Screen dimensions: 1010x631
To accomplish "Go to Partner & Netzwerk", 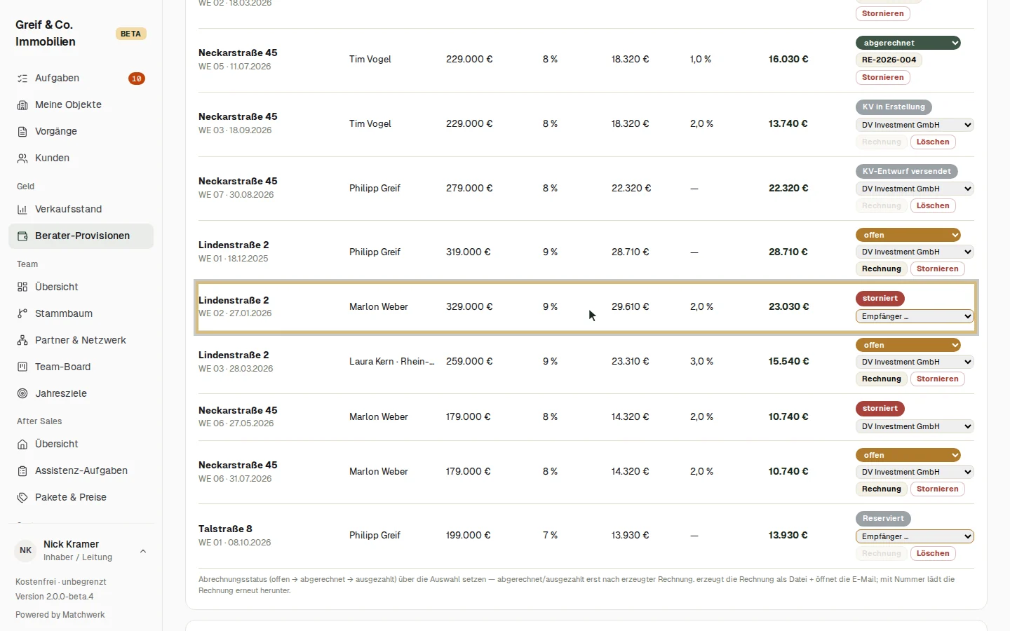I will (x=81, y=341).
